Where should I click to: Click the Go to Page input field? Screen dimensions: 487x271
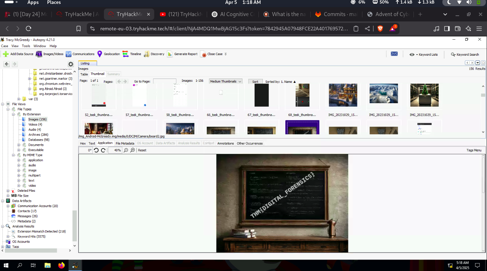coord(165,81)
